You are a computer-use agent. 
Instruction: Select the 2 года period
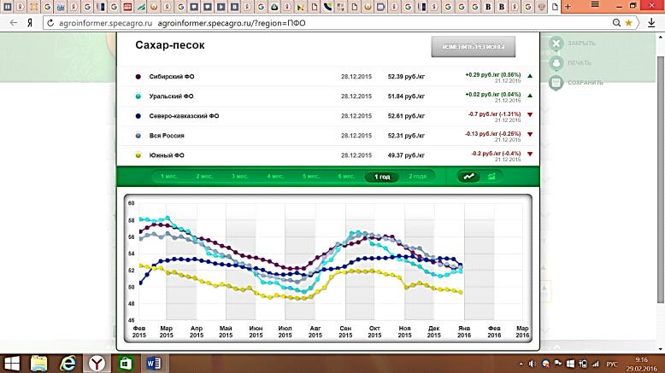(x=417, y=177)
